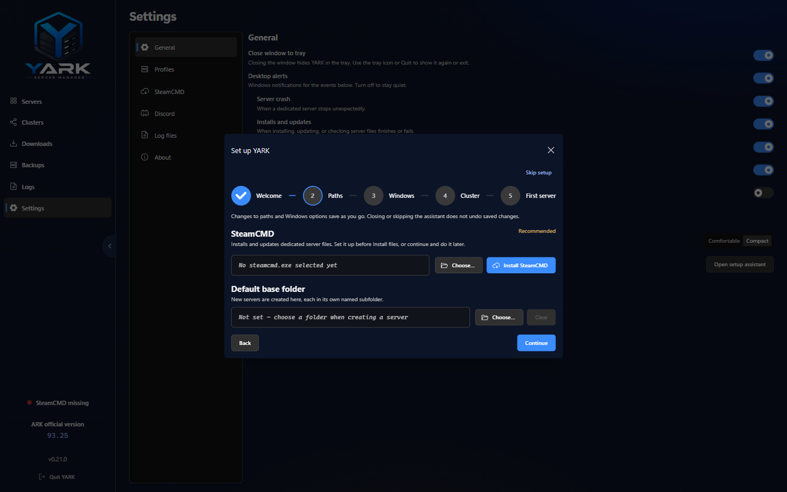Click the Profiles server icon
787x492 pixels.
(x=145, y=69)
